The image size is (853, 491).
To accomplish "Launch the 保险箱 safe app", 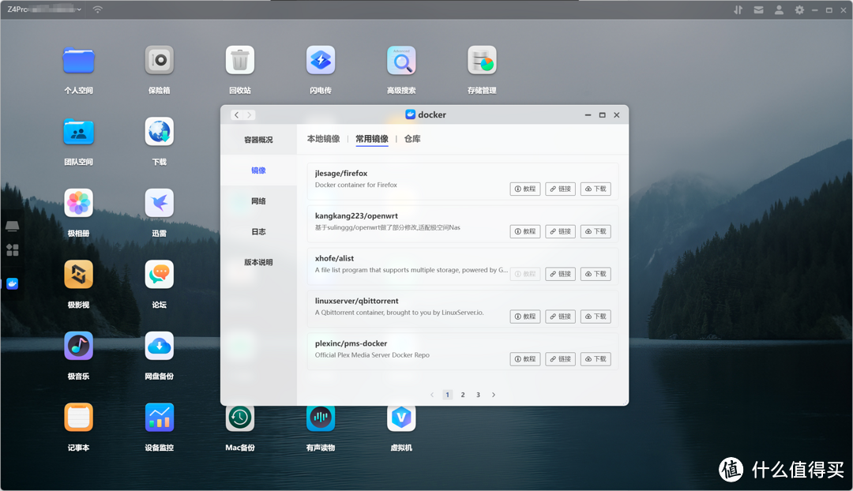I will tap(159, 61).
